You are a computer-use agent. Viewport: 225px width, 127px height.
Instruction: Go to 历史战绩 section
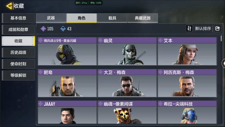tap(18, 52)
